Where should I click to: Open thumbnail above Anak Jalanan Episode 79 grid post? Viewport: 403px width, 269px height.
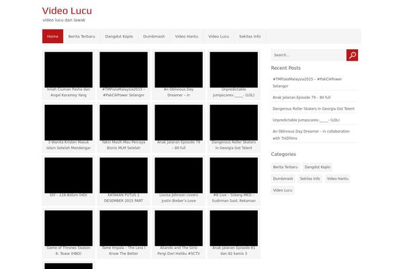pos(179,122)
